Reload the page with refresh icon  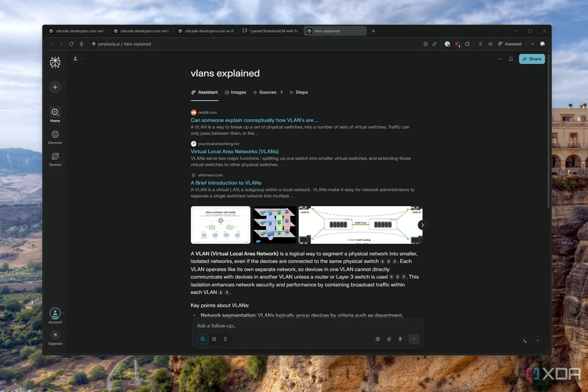coord(71,44)
